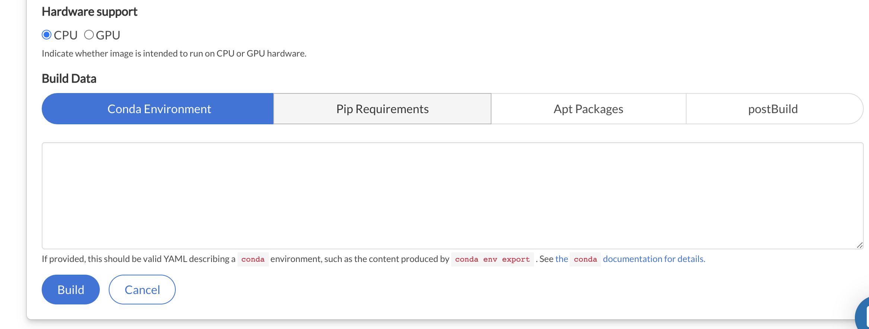Viewport: 869px width, 329px height.
Task: Click the blue floating circle widget
Action: [x=863, y=315]
